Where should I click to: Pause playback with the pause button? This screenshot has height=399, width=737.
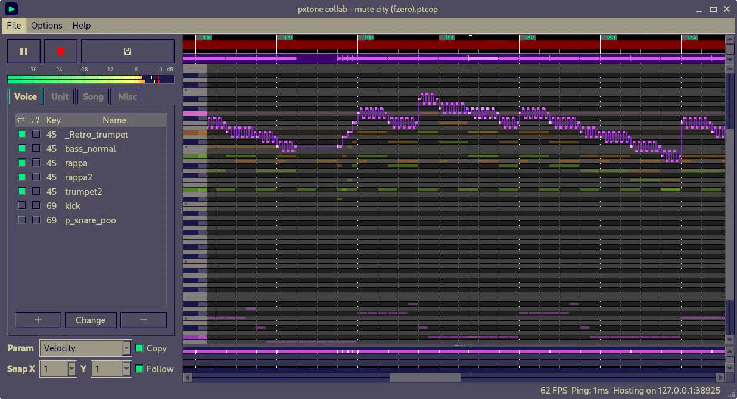click(x=24, y=51)
